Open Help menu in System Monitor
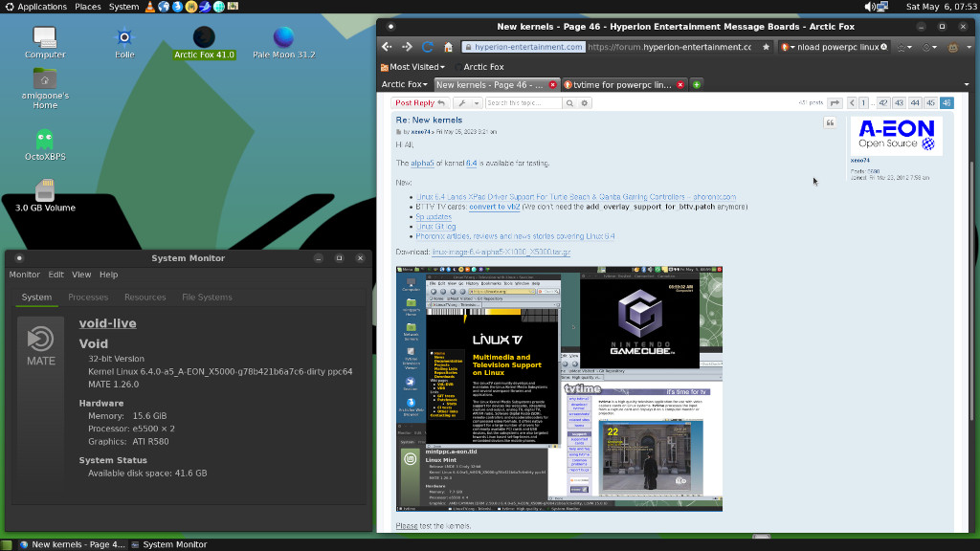 pos(109,275)
